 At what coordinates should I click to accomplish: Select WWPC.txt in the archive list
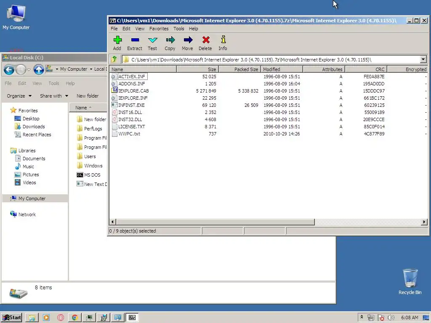(129, 133)
